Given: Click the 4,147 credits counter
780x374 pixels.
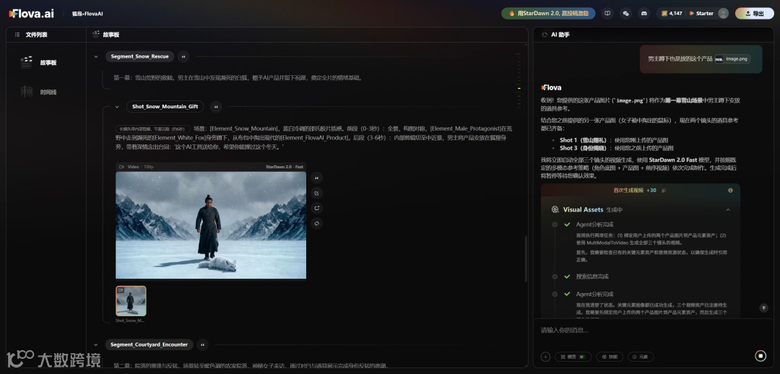Looking at the screenshot, I should tap(671, 14).
